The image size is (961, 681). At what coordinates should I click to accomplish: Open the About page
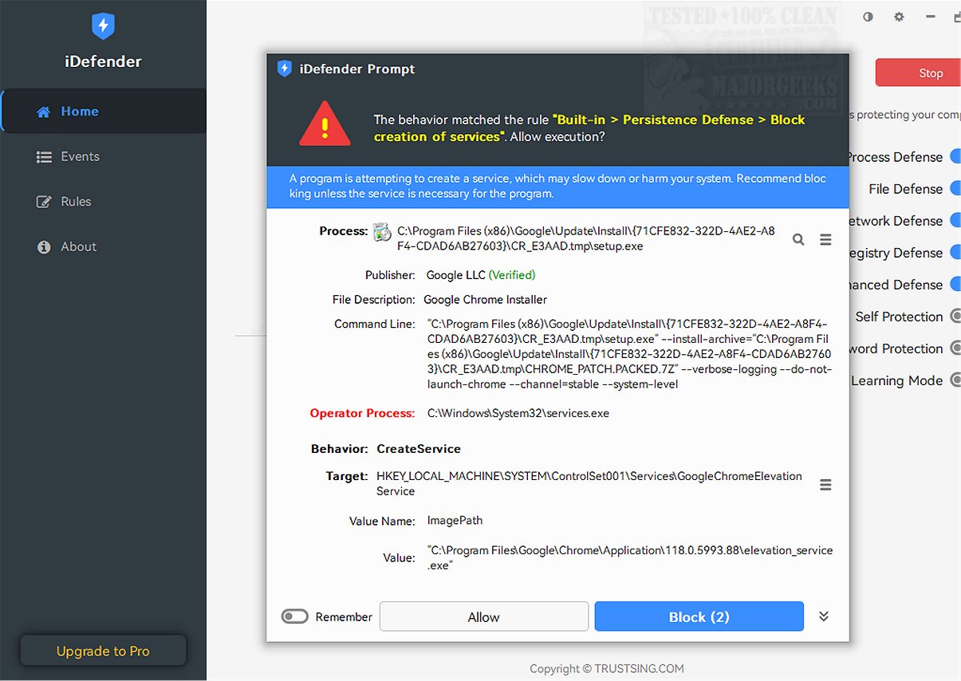(x=78, y=246)
